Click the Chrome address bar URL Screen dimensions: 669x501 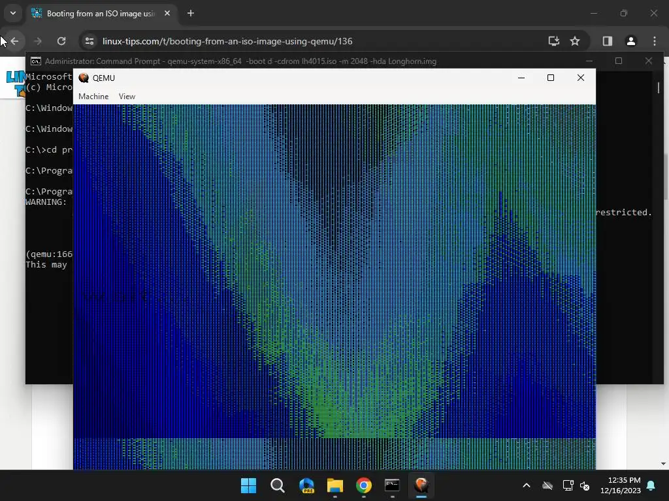[x=227, y=41]
